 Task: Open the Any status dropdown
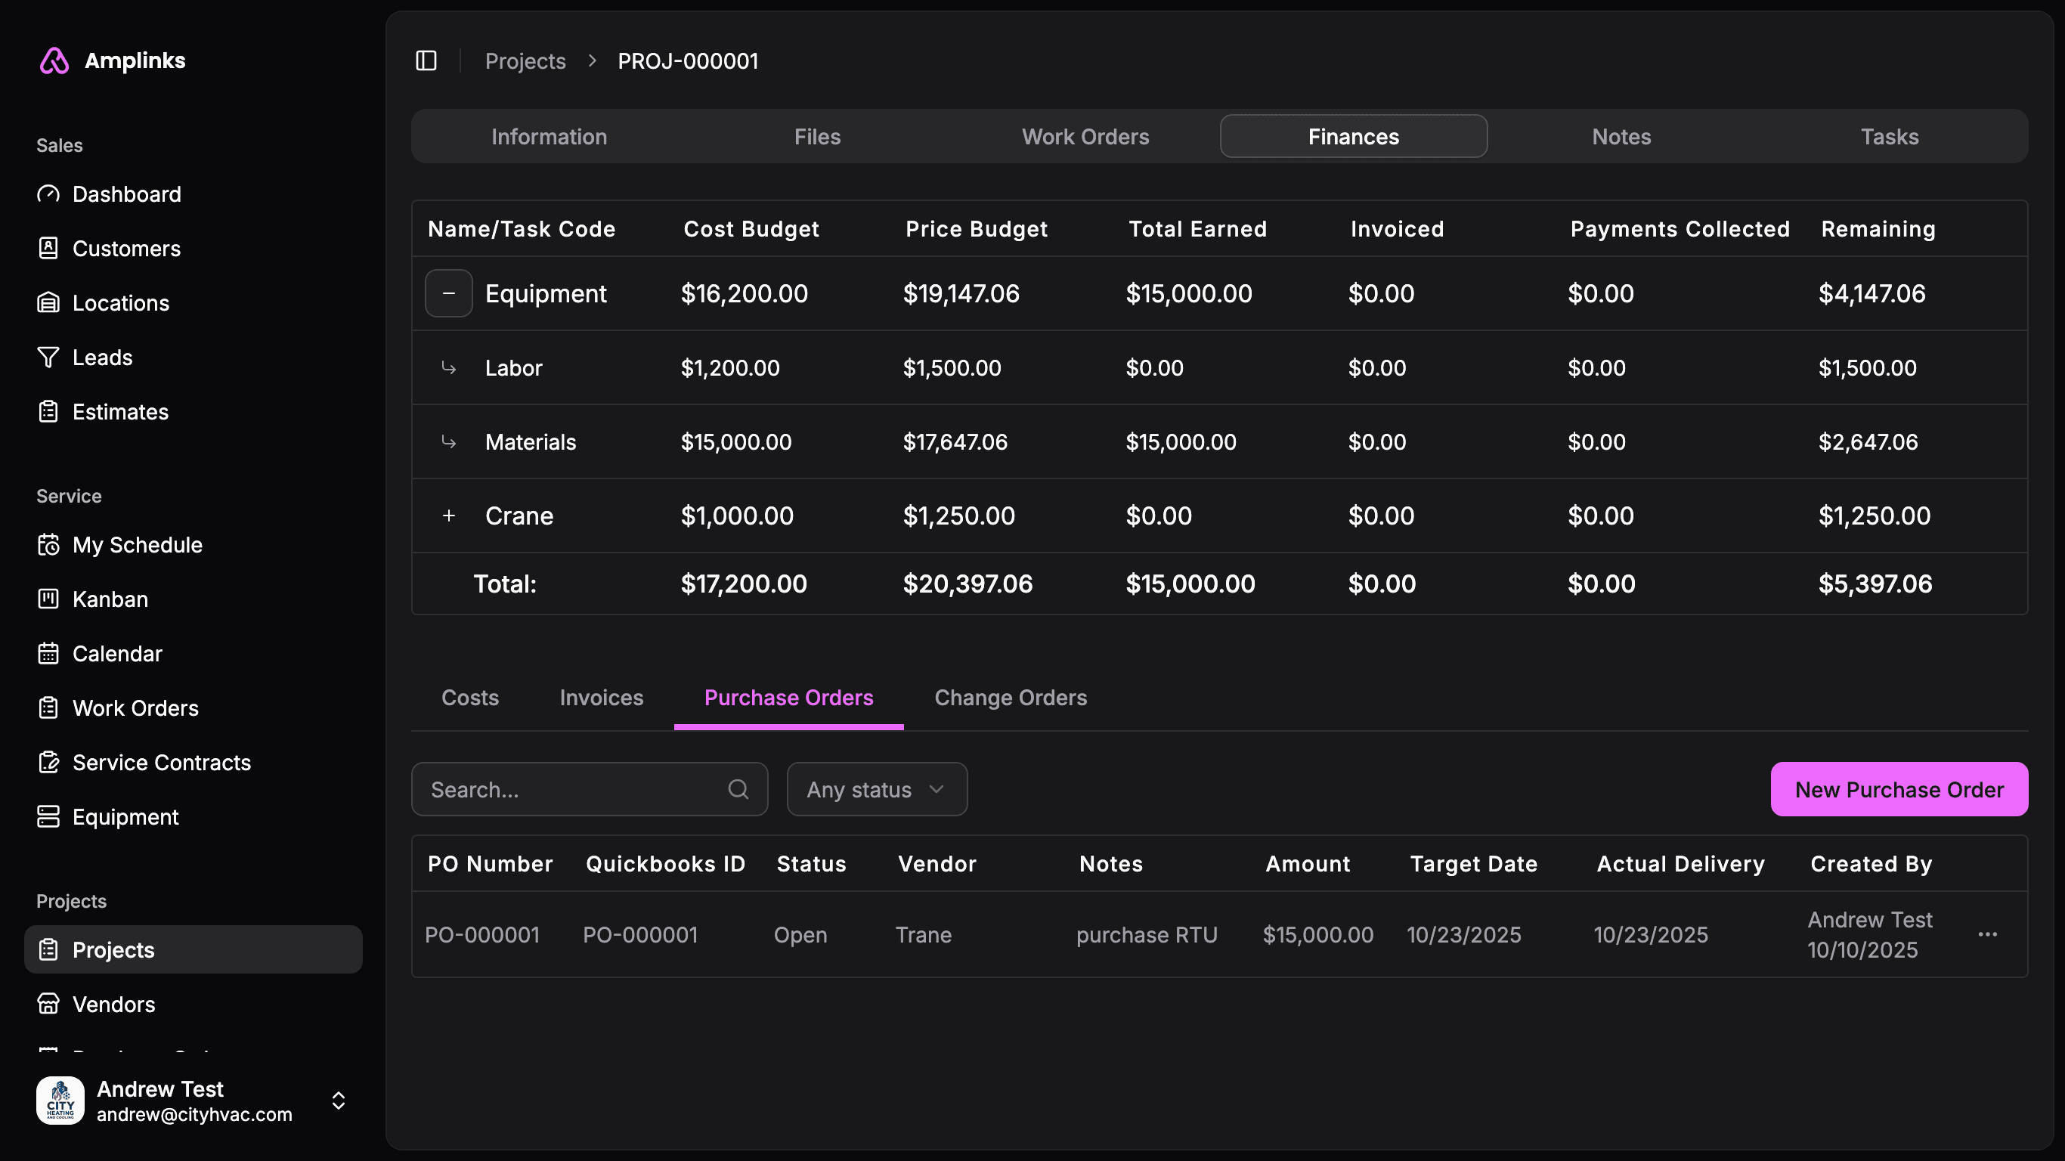click(x=876, y=790)
